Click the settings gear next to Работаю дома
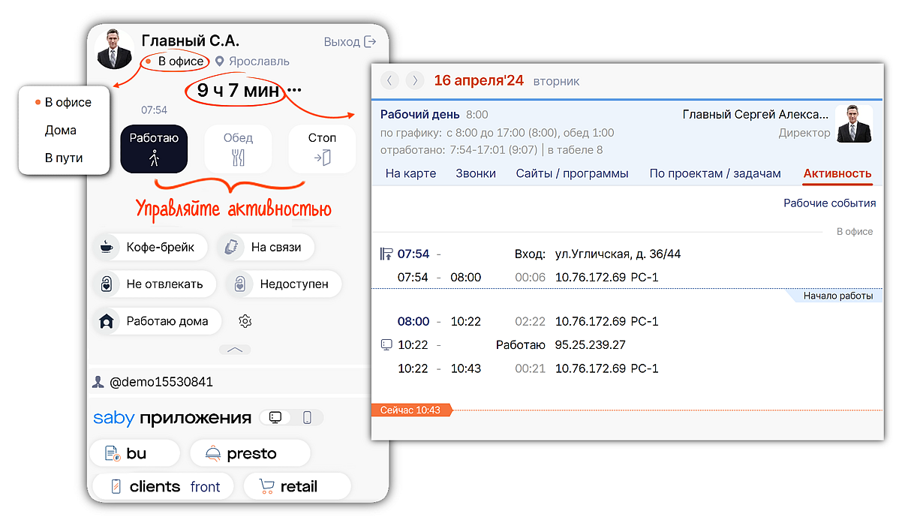The image size is (899, 523). 244,321
